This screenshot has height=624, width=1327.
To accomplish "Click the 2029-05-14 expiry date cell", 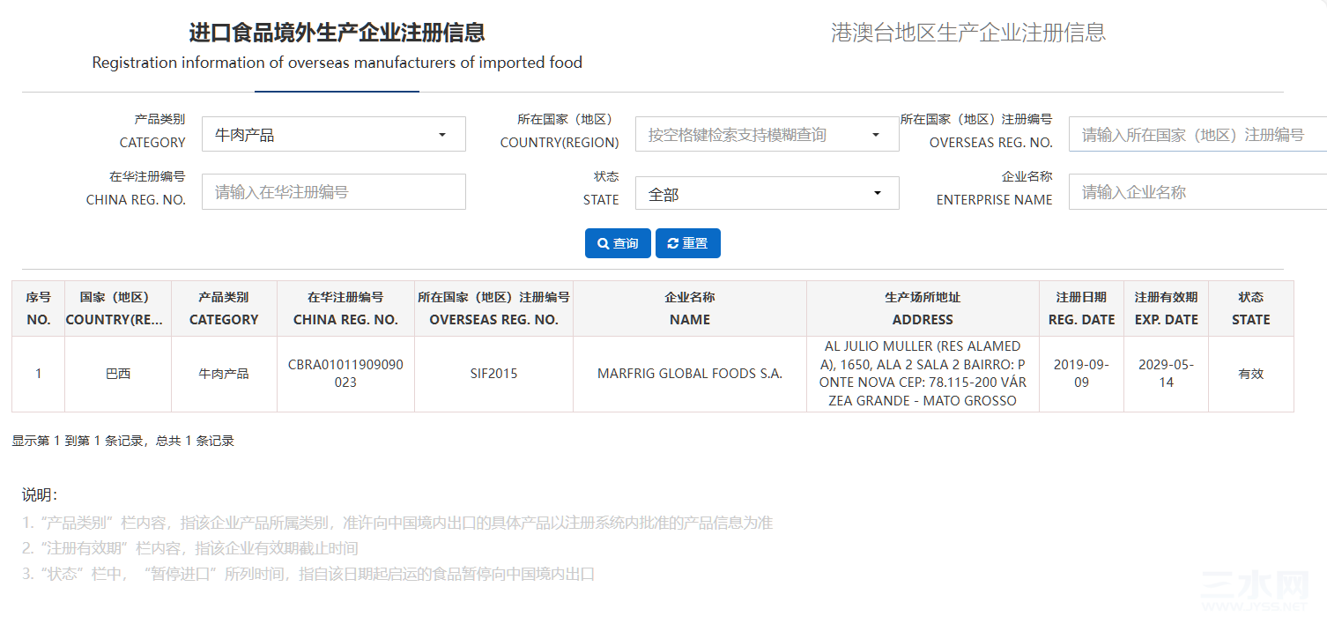I will (x=1166, y=374).
